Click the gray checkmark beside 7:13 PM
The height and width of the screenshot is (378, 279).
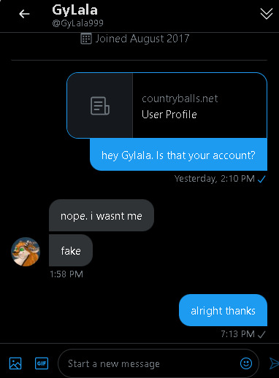click(x=261, y=335)
